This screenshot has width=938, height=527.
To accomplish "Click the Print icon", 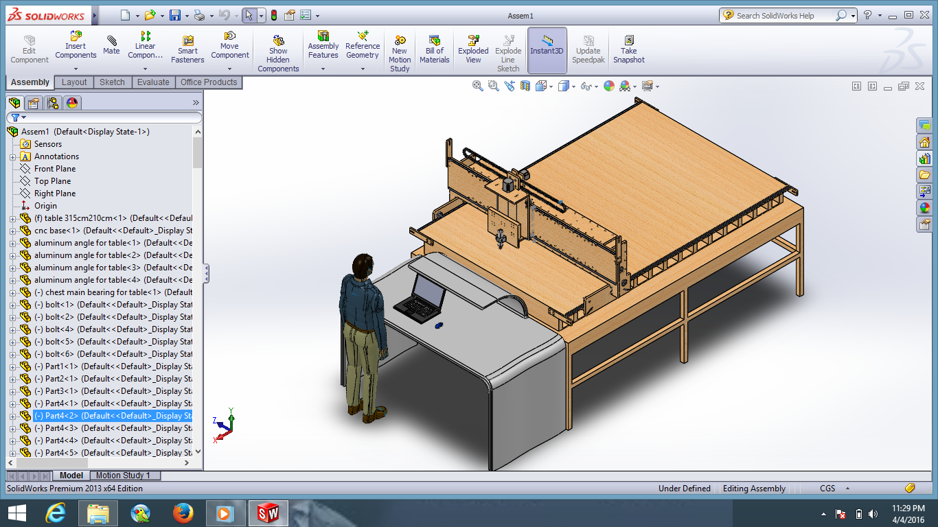I will click(199, 15).
